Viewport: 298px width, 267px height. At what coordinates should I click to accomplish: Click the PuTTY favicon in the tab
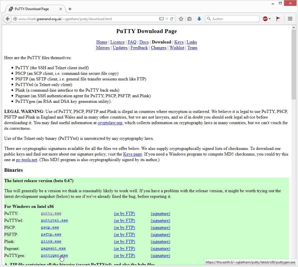pos(11,9)
